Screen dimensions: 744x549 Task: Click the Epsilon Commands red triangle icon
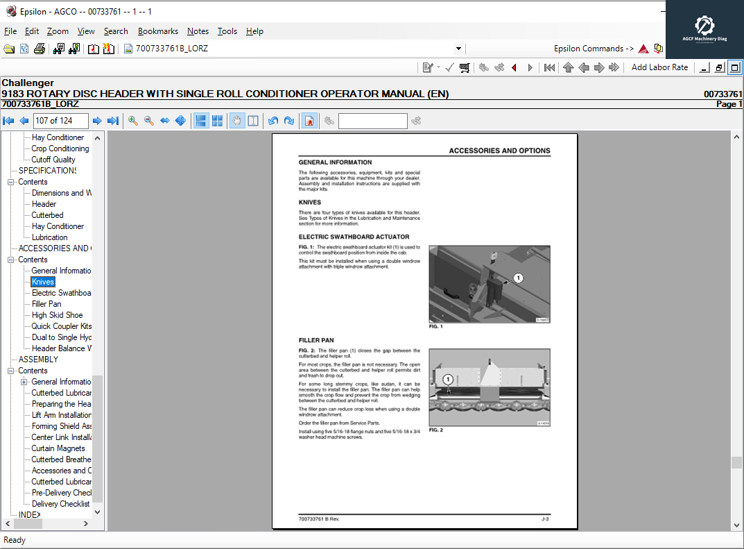click(642, 49)
